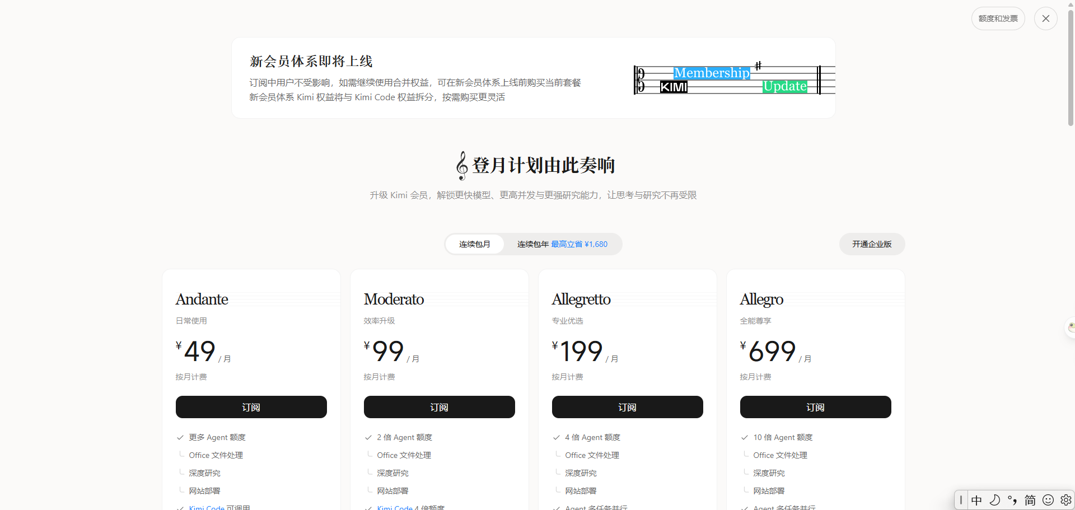Click the Andante plan title
Image resolution: width=1075 pixels, height=510 pixels.
click(202, 300)
